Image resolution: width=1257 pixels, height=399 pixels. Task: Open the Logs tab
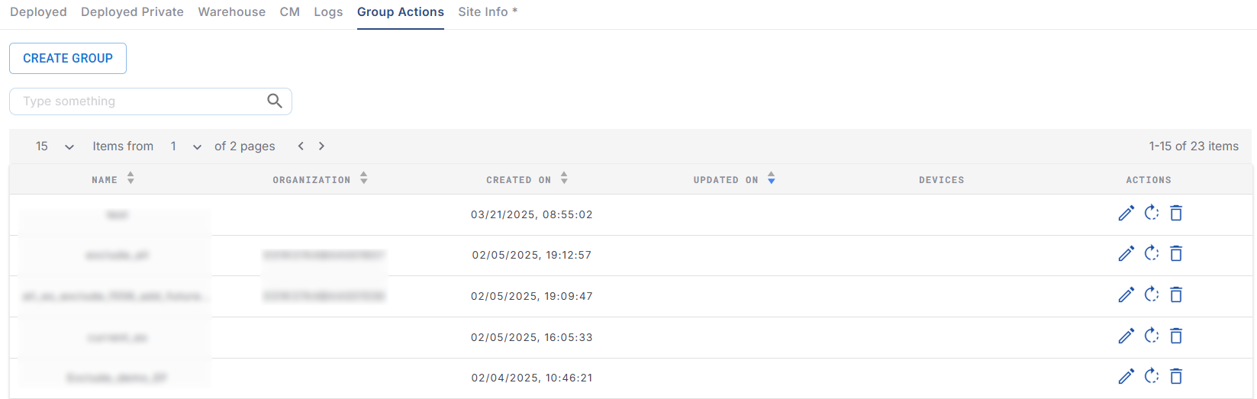[328, 12]
